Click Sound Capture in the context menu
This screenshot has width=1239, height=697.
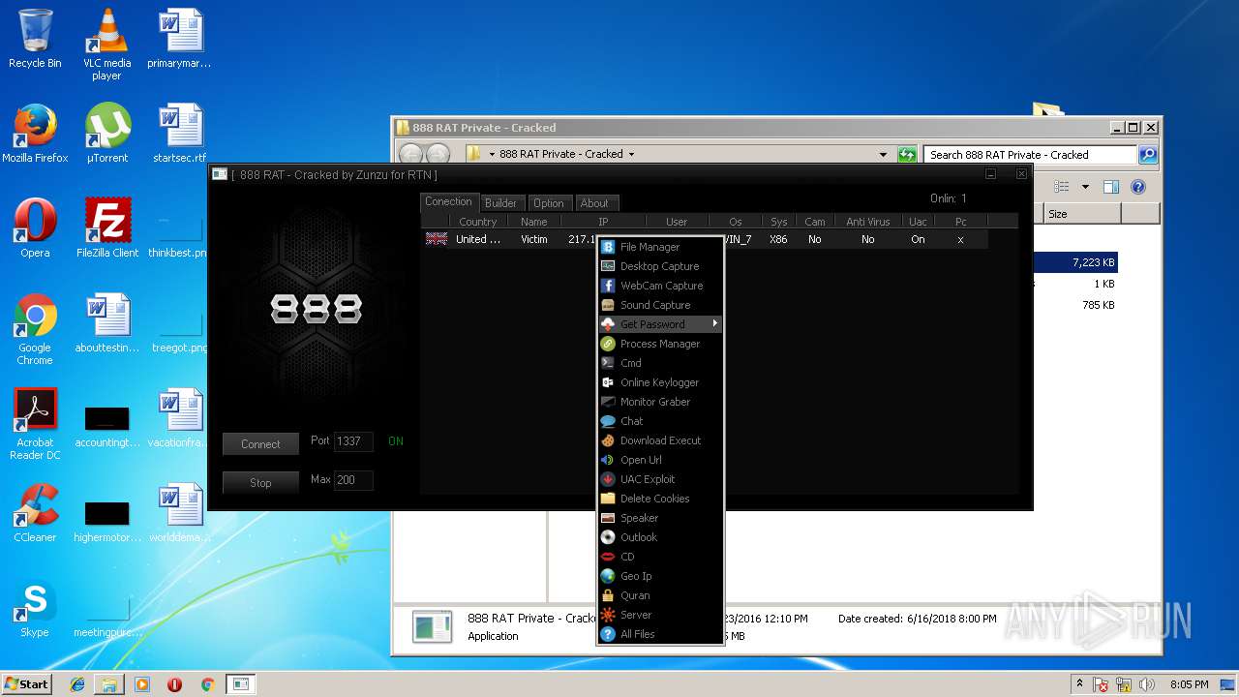(x=660, y=305)
